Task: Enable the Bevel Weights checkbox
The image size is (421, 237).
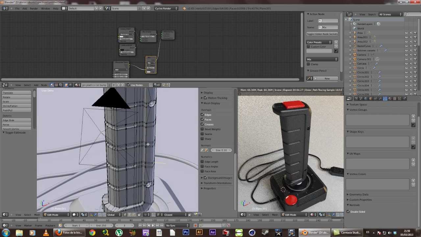Action: (202, 129)
